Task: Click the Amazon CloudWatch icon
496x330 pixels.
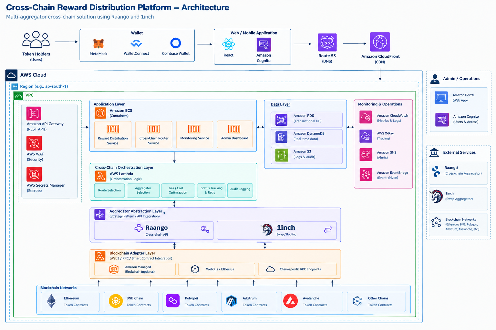Action: point(366,117)
